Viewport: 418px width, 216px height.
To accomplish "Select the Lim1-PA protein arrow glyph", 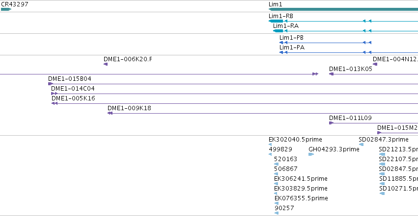I will [281, 52].
